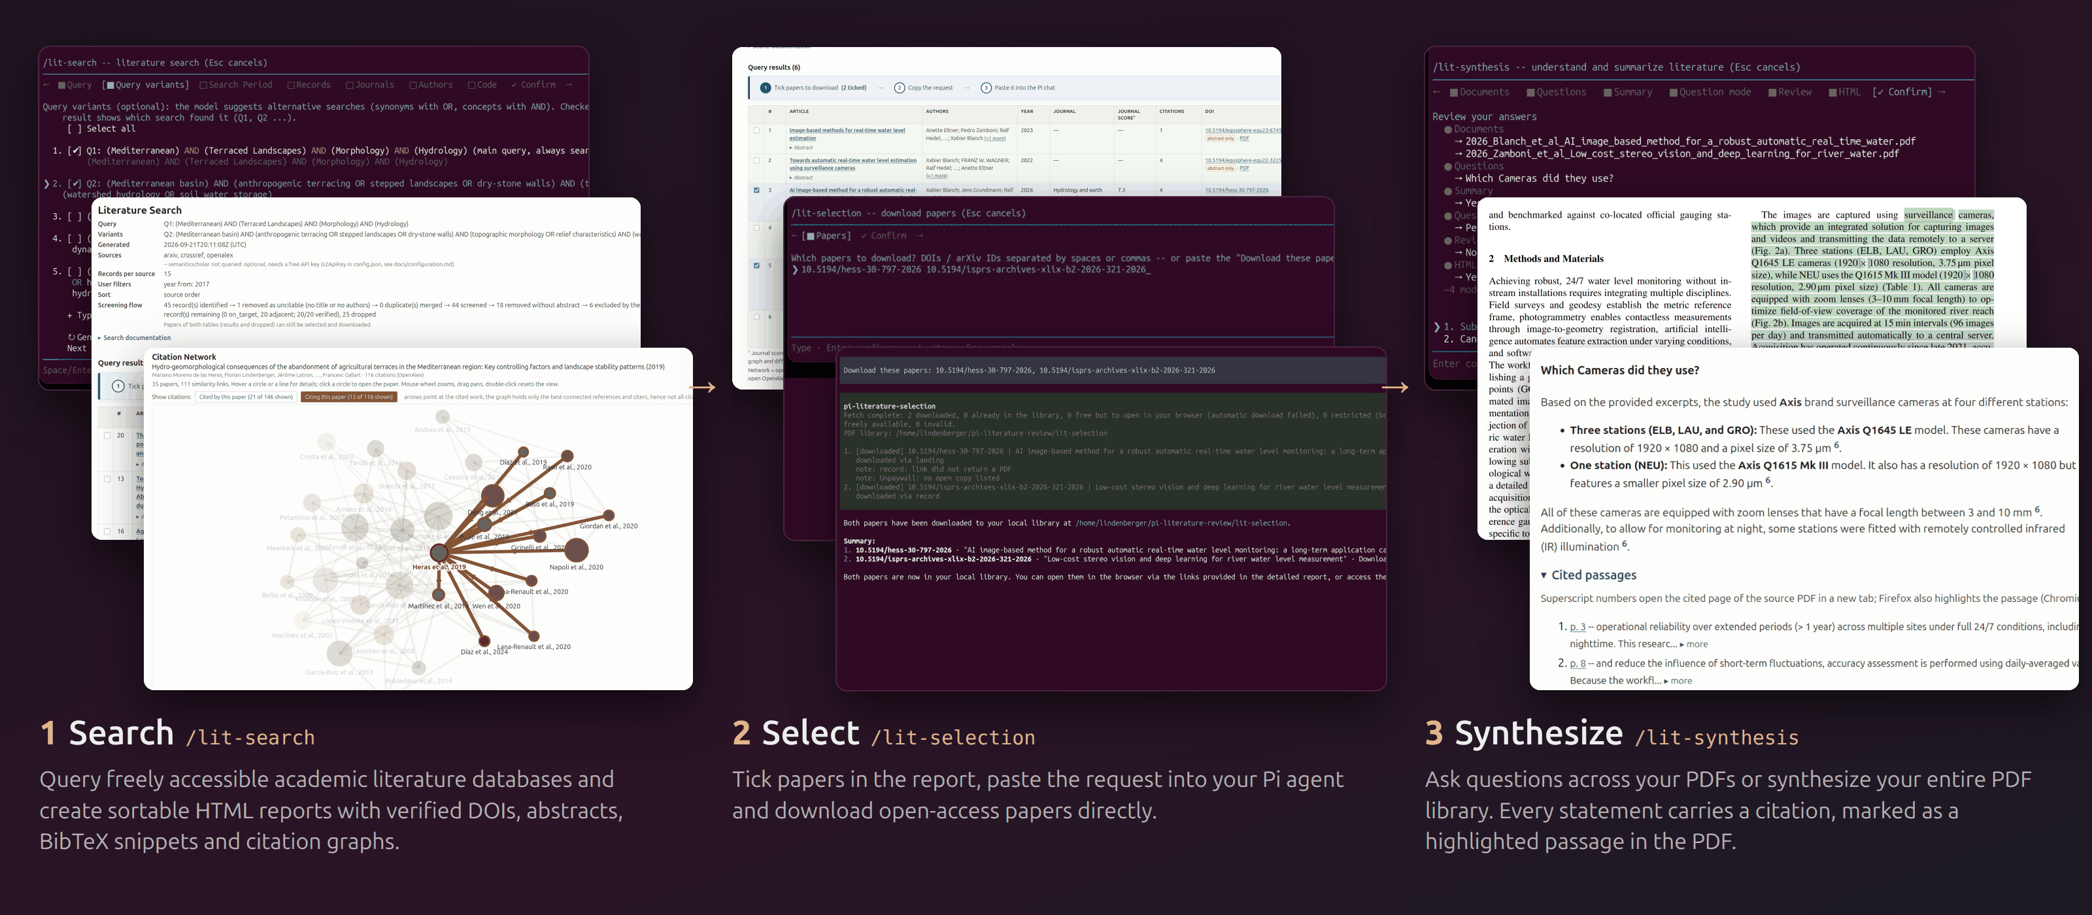The width and height of the screenshot is (2092, 915).
Task: Click the right arrow after Confirm in lit-synthesis
Action: tap(1942, 91)
